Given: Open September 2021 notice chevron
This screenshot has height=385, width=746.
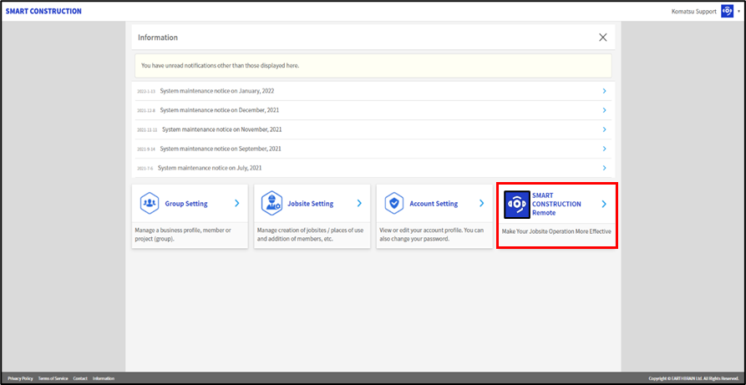Looking at the screenshot, I should (x=604, y=149).
